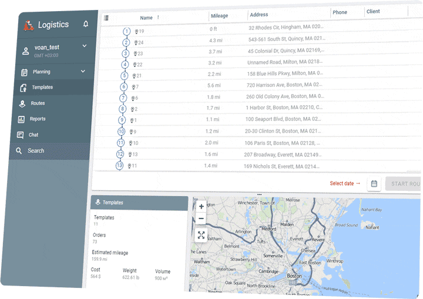Click the Client column header
This screenshot has height=299, width=423.
click(x=373, y=11)
